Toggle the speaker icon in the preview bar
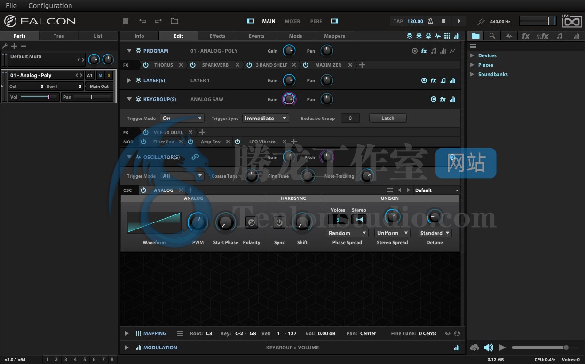The image size is (585, 364). tap(489, 348)
